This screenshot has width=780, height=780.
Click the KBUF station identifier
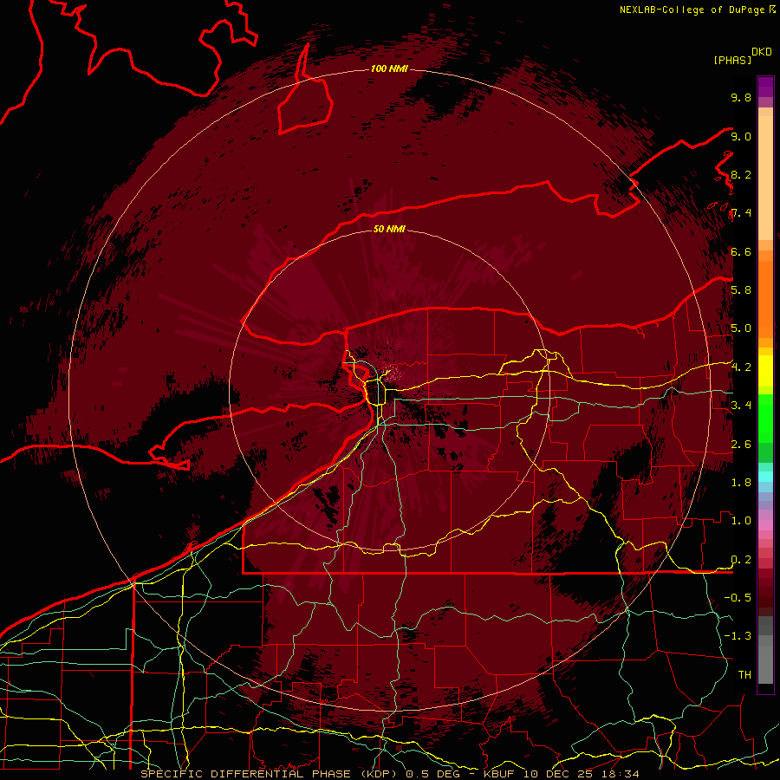499,774
